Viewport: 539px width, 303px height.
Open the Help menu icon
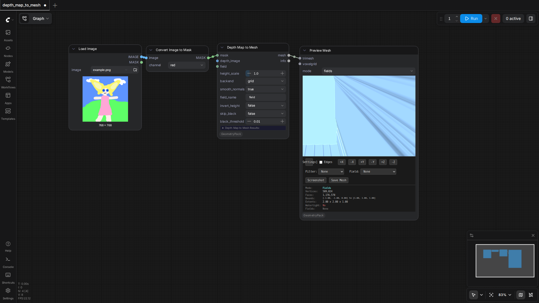click(8, 247)
